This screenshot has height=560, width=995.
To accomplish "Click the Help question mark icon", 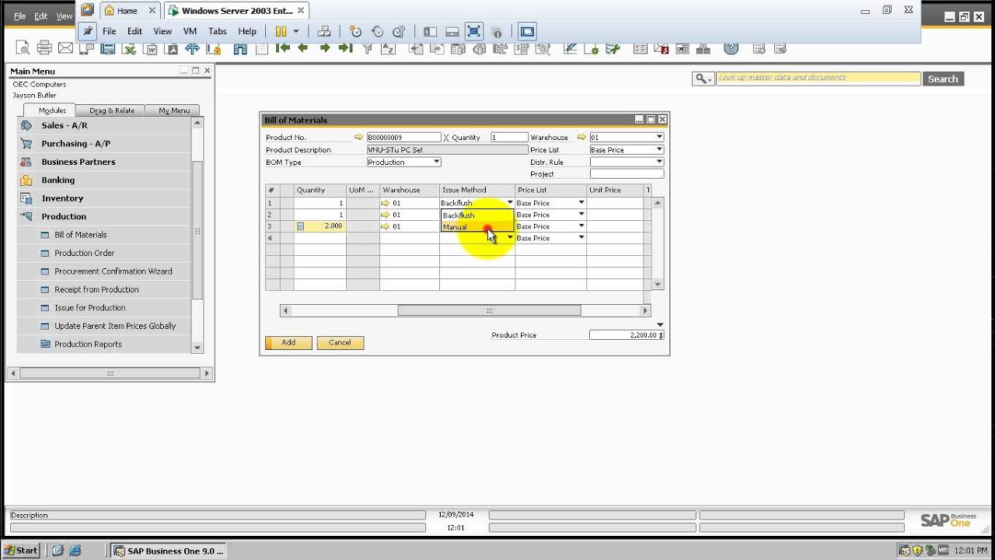I will pyautogui.click(x=731, y=48).
